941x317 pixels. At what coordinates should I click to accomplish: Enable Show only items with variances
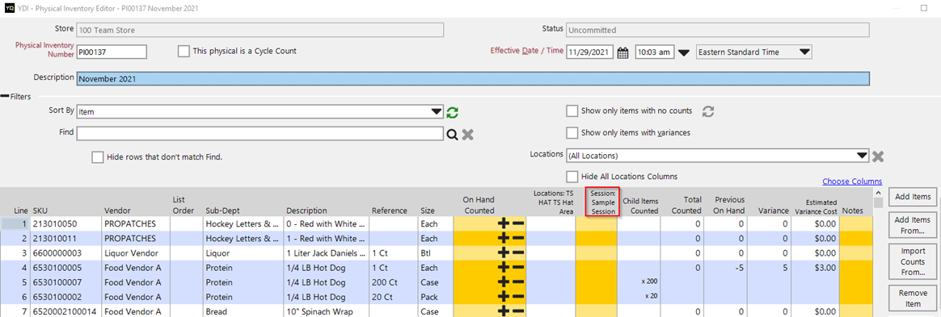pos(572,132)
